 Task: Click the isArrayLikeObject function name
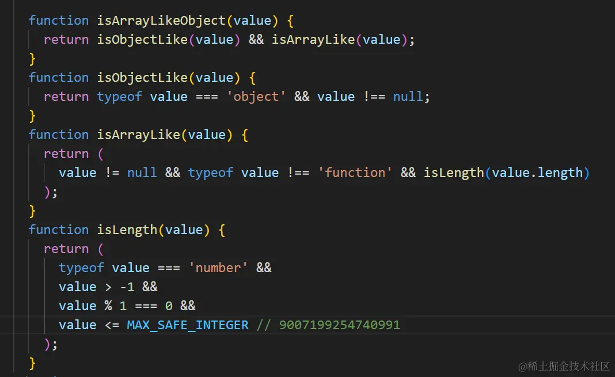point(161,20)
